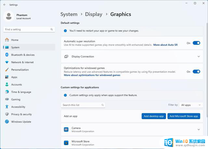
Task: Click the Time & language globe icon
Action: 7,92
